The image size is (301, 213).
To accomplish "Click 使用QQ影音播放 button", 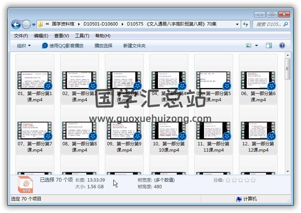I will [x=63, y=46].
